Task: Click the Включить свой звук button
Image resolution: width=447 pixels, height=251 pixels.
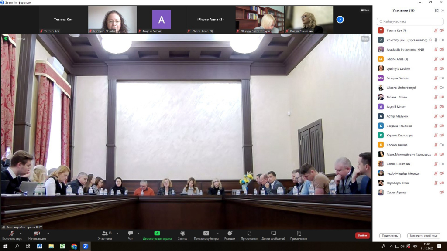Action: pyautogui.click(x=423, y=236)
